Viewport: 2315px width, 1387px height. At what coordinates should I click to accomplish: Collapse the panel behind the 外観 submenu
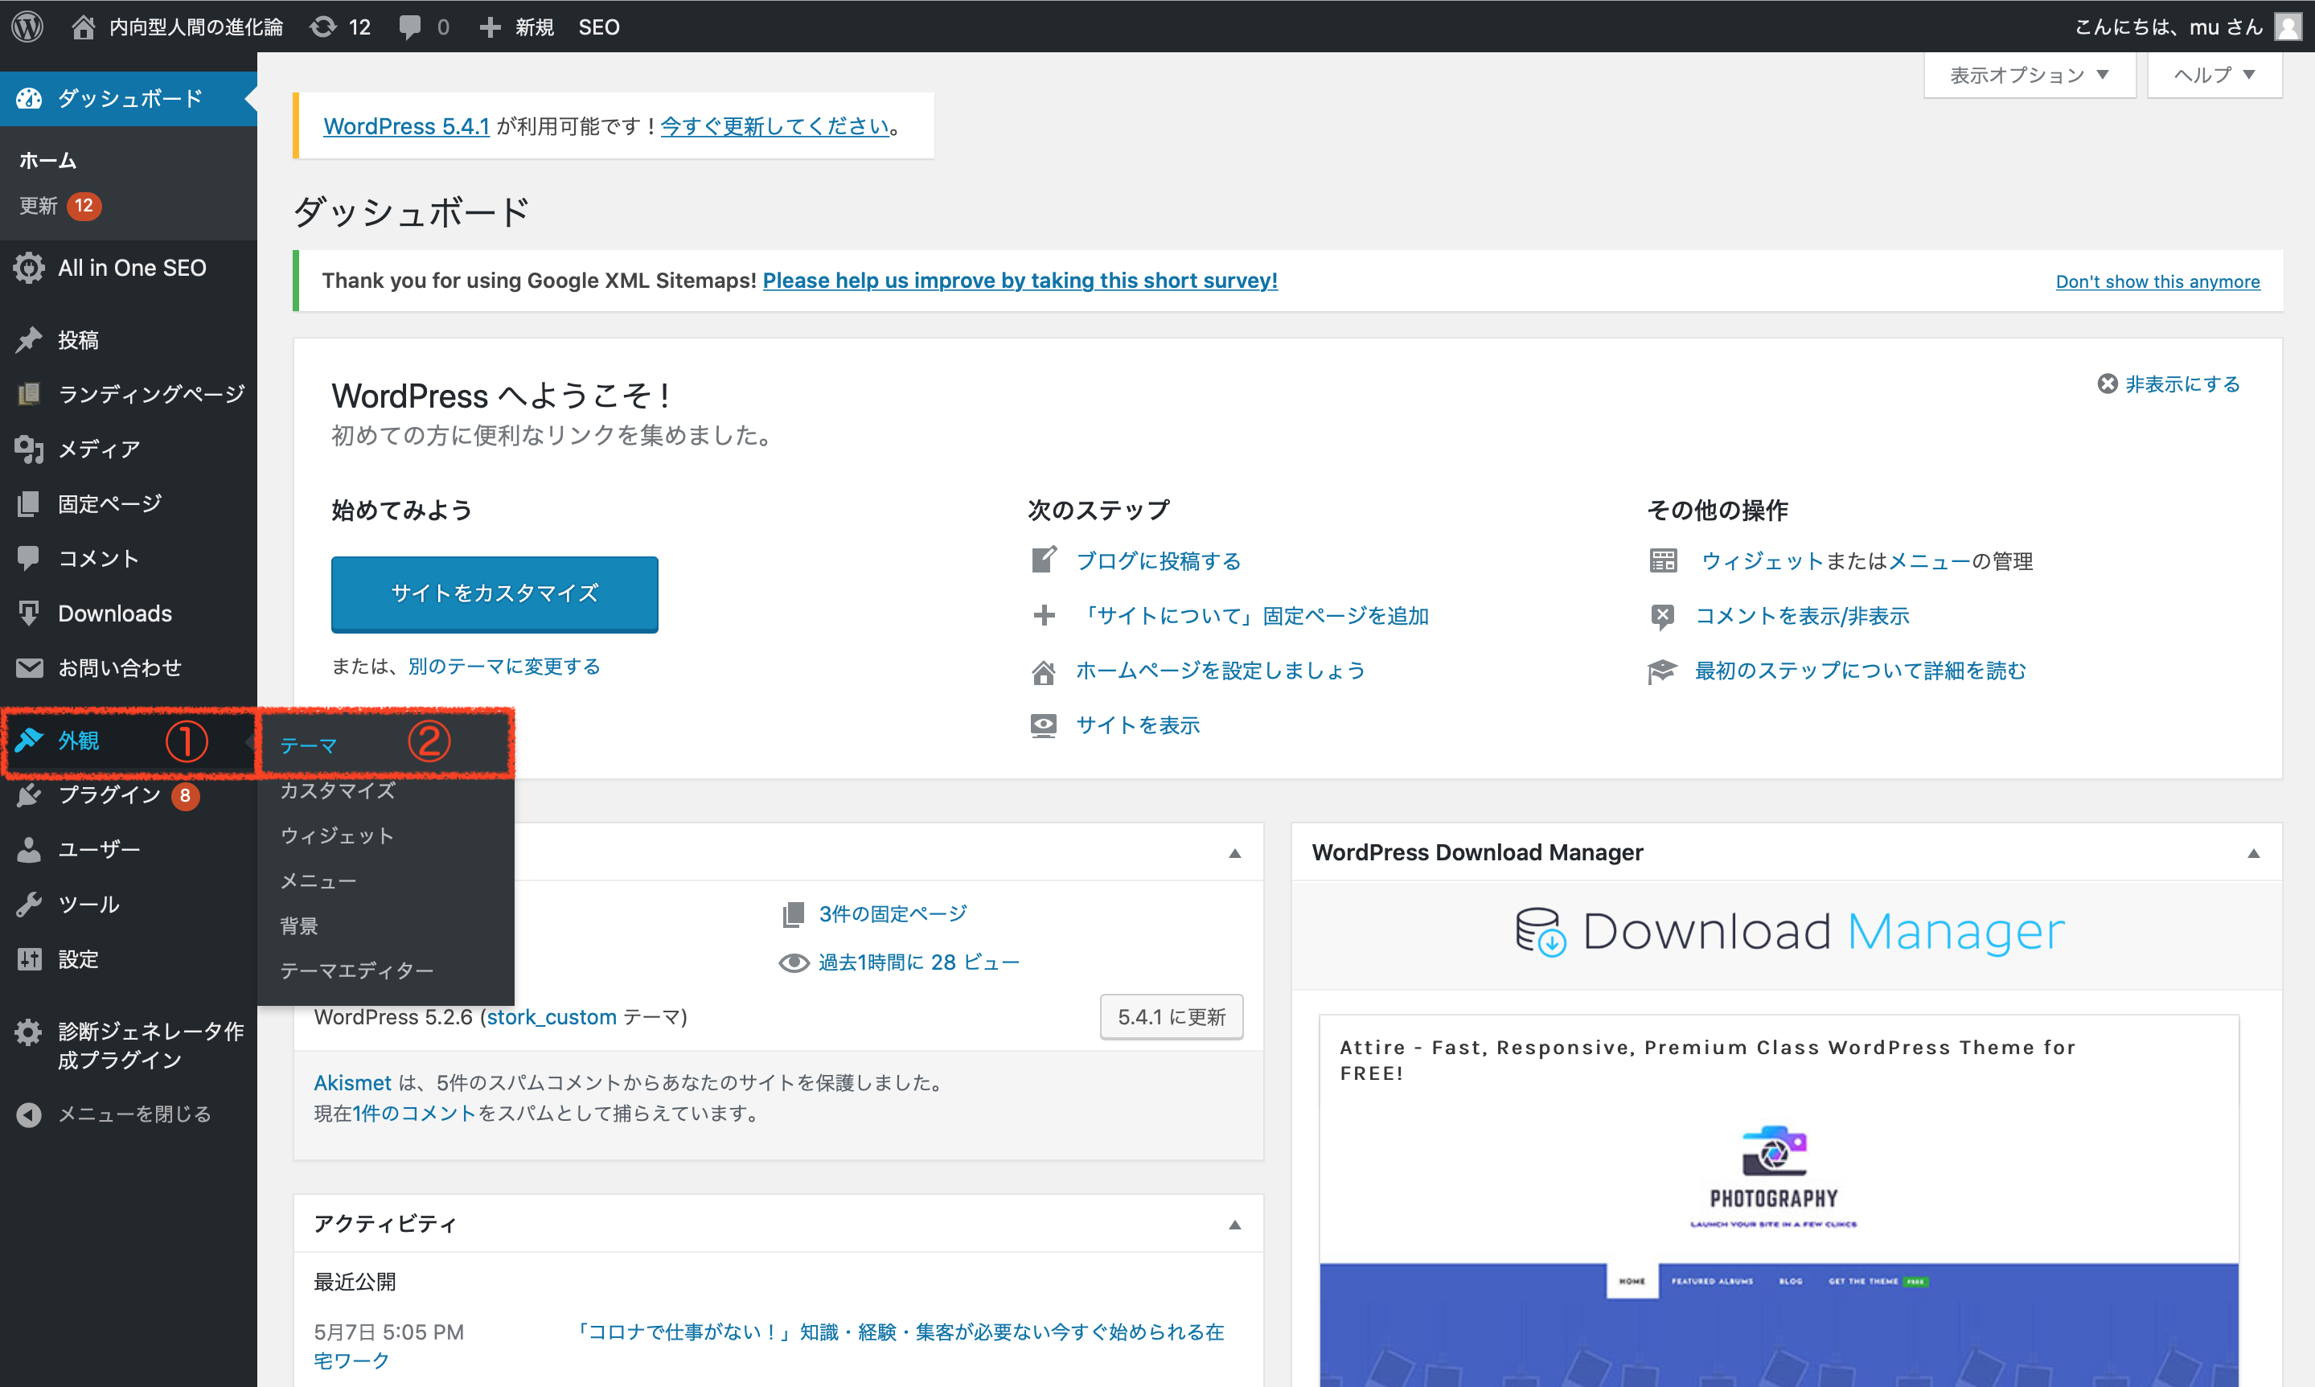[x=1234, y=853]
